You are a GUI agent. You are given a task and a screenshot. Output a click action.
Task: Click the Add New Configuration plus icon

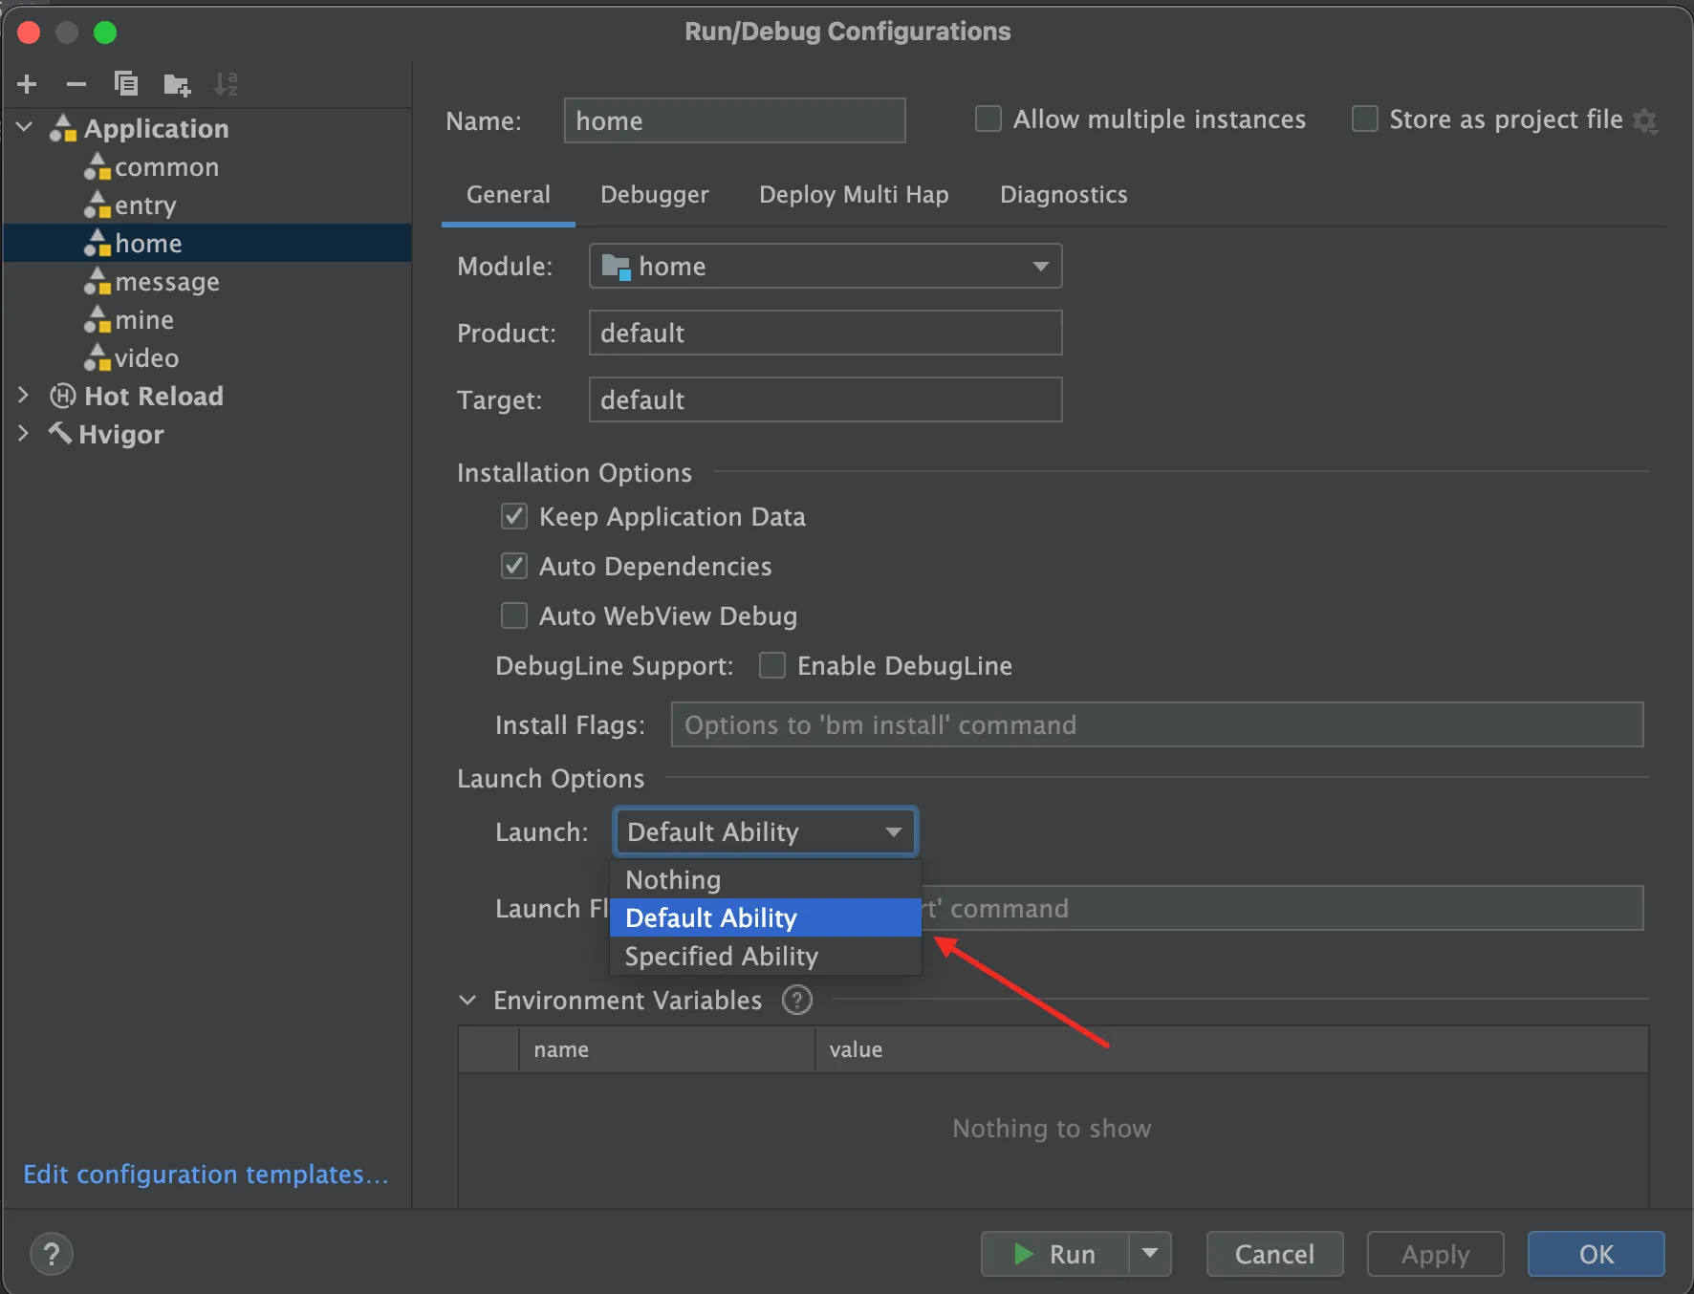point(28,84)
